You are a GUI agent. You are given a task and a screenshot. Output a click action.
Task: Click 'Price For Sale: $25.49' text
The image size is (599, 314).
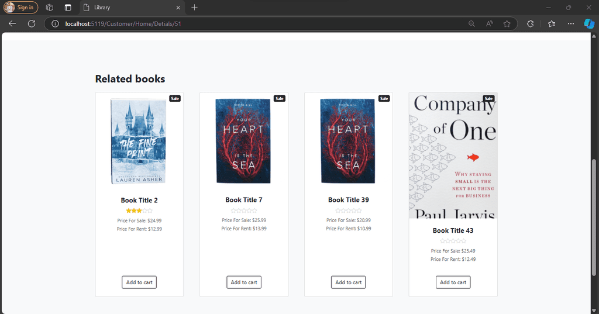[x=453, y=251]
